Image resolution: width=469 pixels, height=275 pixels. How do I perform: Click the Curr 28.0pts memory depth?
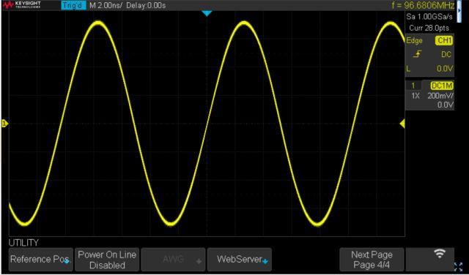click(x=429, y=28)
